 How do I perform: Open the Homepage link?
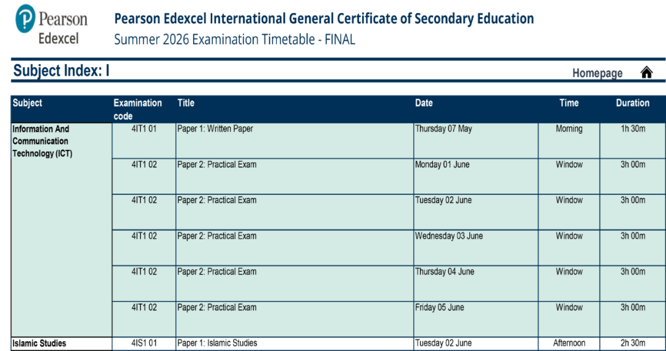pos(597,73)
